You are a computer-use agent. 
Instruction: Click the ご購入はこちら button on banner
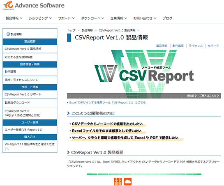[x=209, y=96]
